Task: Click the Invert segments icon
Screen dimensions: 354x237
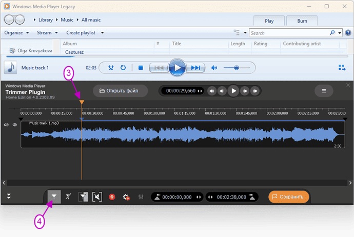Action: pos(83,197)
